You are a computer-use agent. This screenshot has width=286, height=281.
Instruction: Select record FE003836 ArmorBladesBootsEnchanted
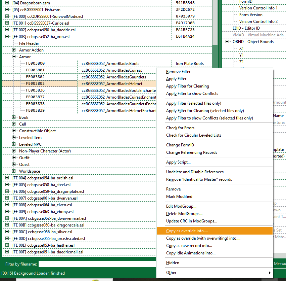coord(79,90)
